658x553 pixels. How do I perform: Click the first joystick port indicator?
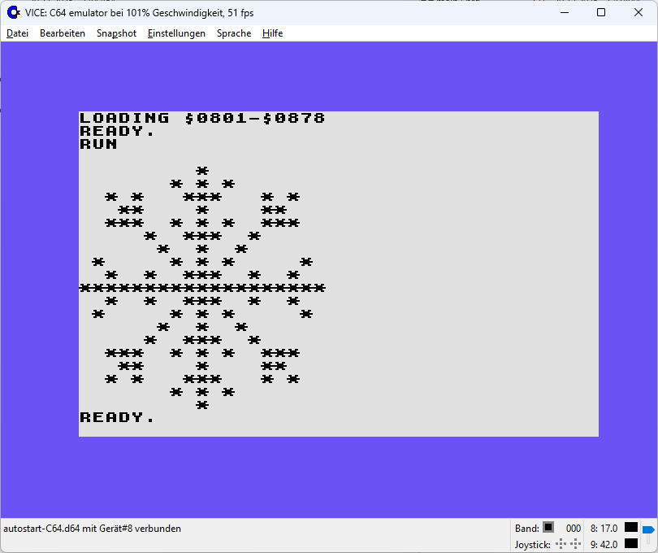(x=561, y=544)
